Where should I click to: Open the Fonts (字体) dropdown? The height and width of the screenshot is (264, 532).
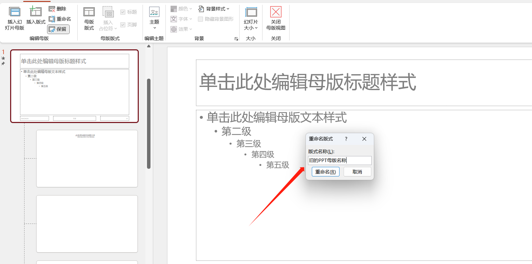click(x=181, y=19)
